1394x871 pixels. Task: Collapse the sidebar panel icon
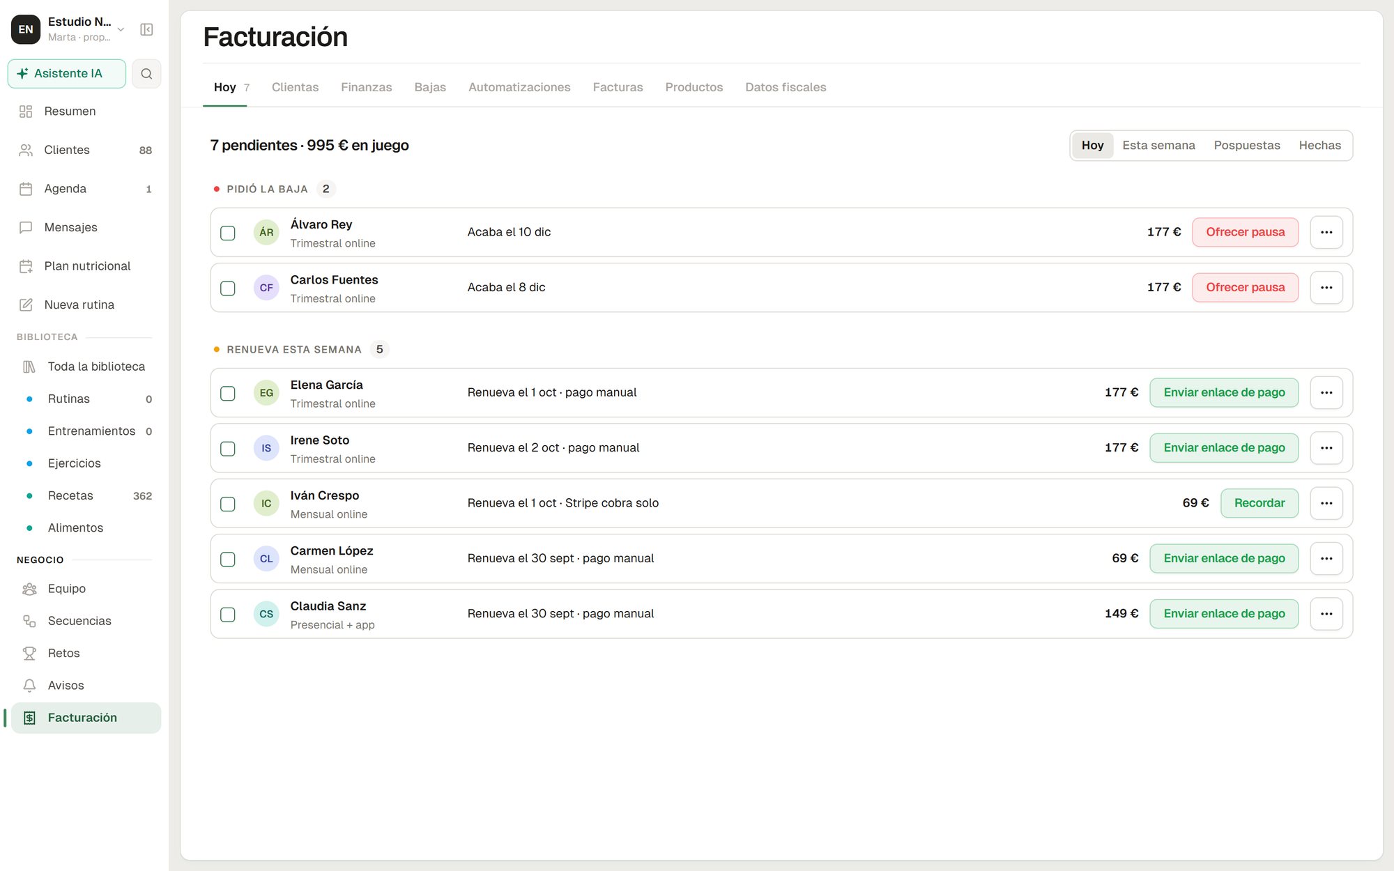pyautogui.click(x=146, y=29)
